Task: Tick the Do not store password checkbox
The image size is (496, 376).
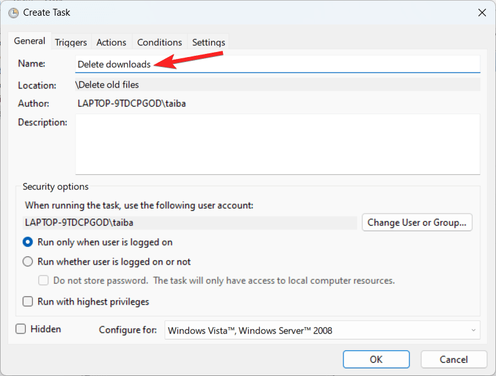Action: (x=43, y=281)
